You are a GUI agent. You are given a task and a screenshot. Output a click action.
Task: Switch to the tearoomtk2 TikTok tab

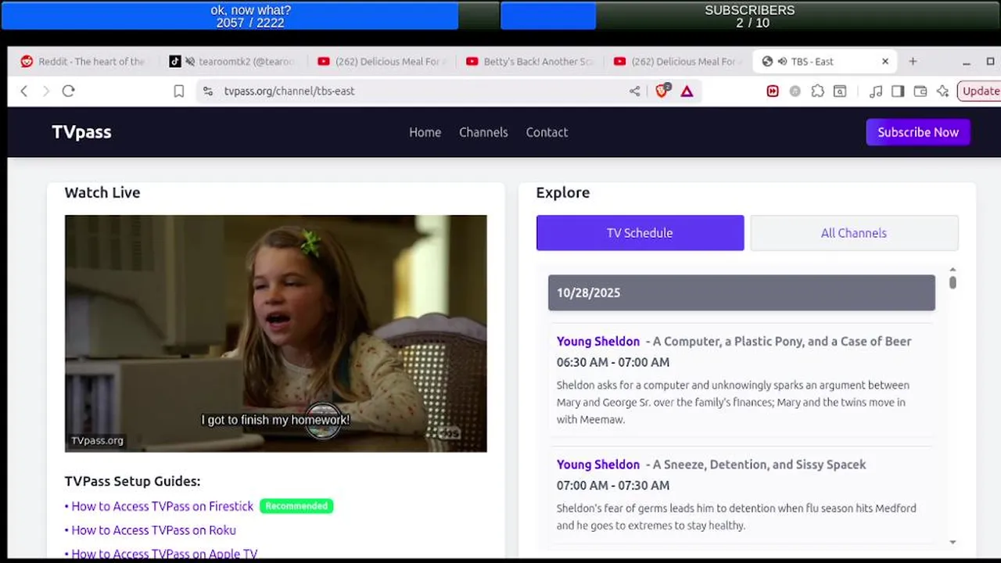coord(233,62)
